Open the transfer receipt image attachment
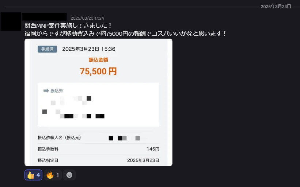 click(x=98, y=102)
